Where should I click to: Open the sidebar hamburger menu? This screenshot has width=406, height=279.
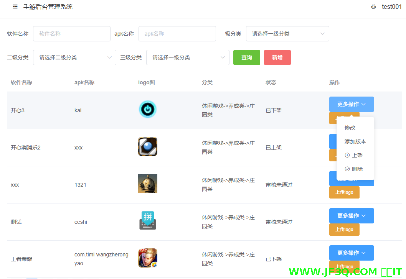[x=15, y=7]
